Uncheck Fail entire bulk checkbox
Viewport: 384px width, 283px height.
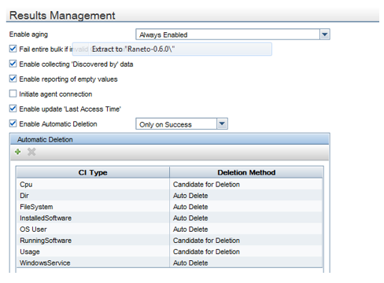(13, 49)
